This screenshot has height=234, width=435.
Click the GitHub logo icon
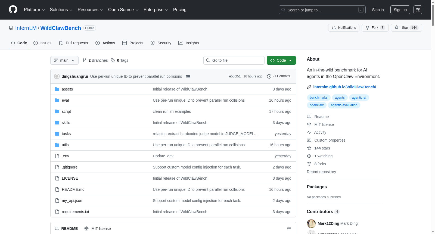click(13, 10)
